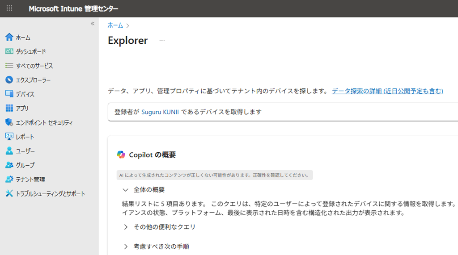Expand その他の便利なクエリ section
This screenshot has width=458, height=255.
[x=126, y=227]
